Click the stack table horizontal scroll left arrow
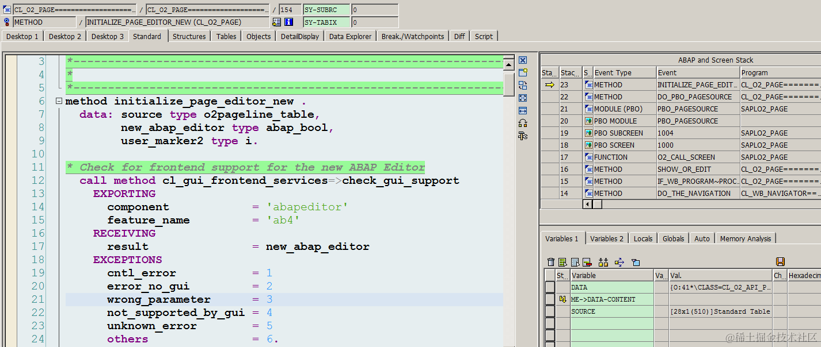This screenshot has height=347, width=821. coord(588,204)
